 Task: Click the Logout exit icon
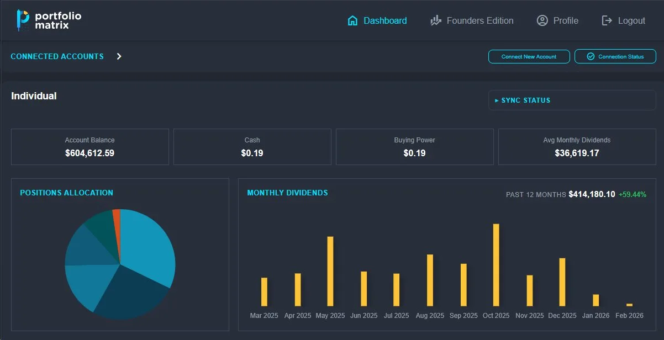(606, 20)
